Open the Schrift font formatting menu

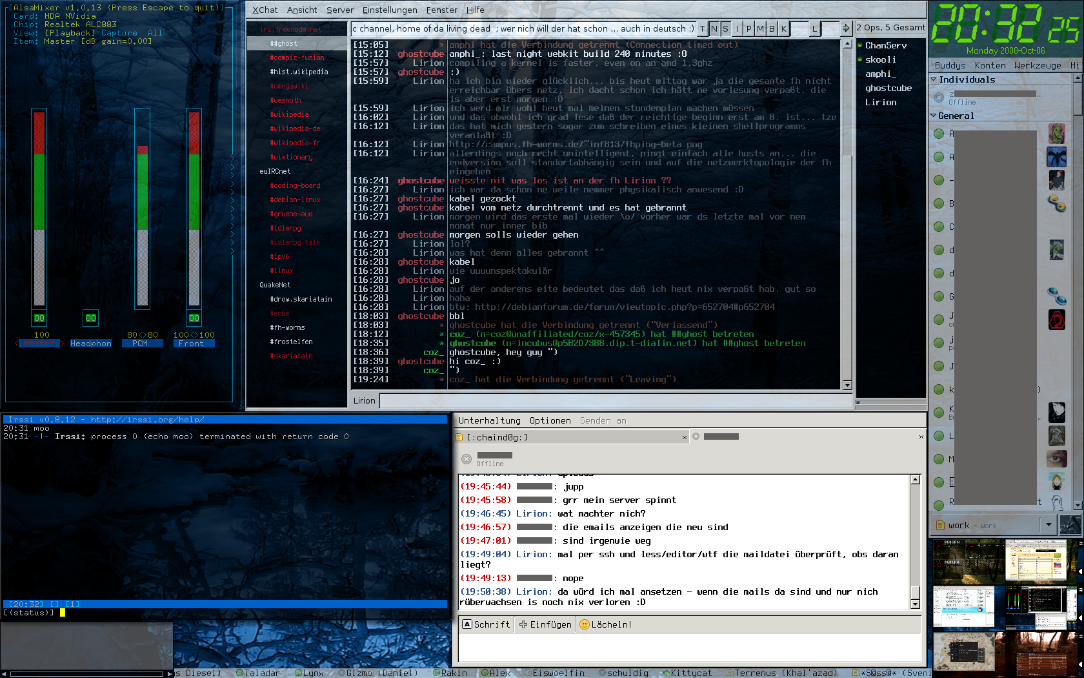click(487, 624)
